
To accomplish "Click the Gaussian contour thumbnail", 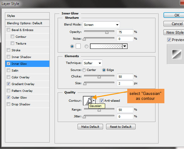I will click(x=87, y=101).
